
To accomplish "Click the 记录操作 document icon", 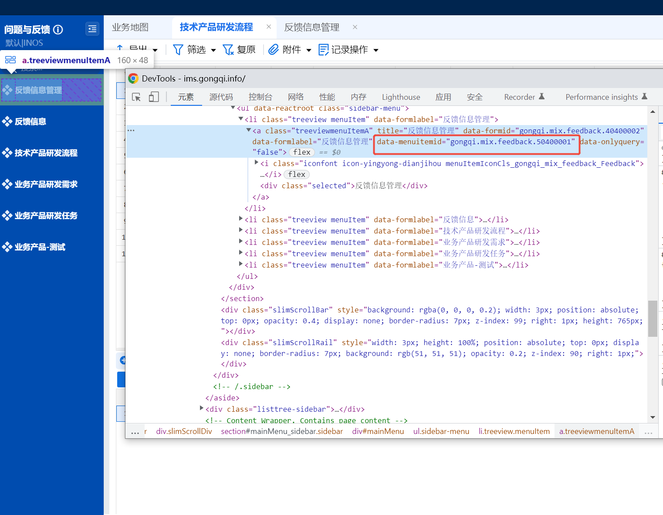I will click(x=323, y=50).
